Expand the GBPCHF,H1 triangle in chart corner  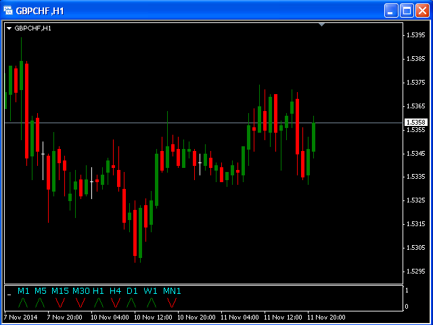click(9, 28)
